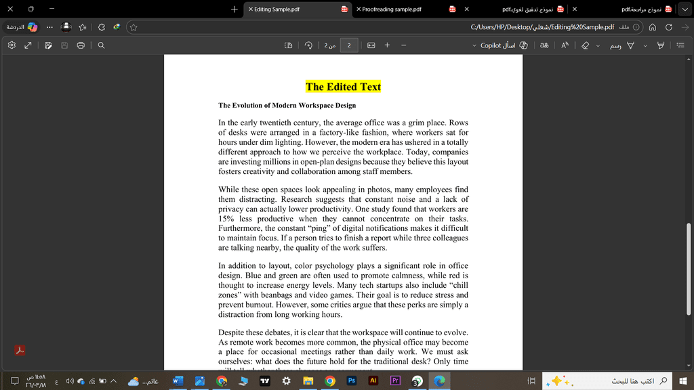This screenshot has height=390, width=694.
Task: Fit page to width
Action: [371, 45]
